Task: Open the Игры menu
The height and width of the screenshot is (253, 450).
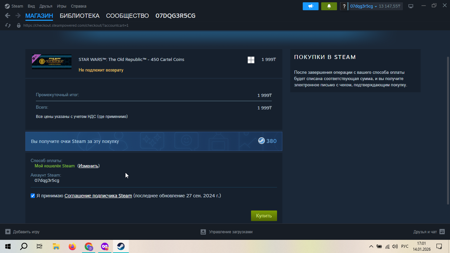Action: (x=62, y=6)
